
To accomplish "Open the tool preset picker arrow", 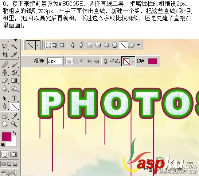I will coord(38,45).
